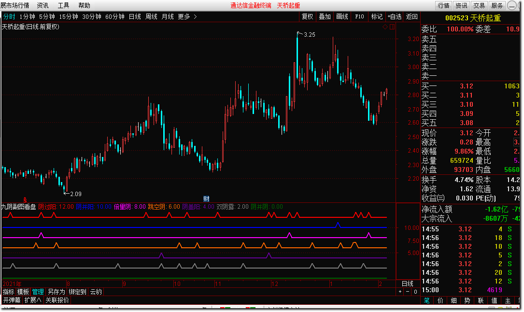Image resolution: width=524 pixels, height=312 pixels.
Task: Click the 绑定到 bind button
Action: click(77, 292)
